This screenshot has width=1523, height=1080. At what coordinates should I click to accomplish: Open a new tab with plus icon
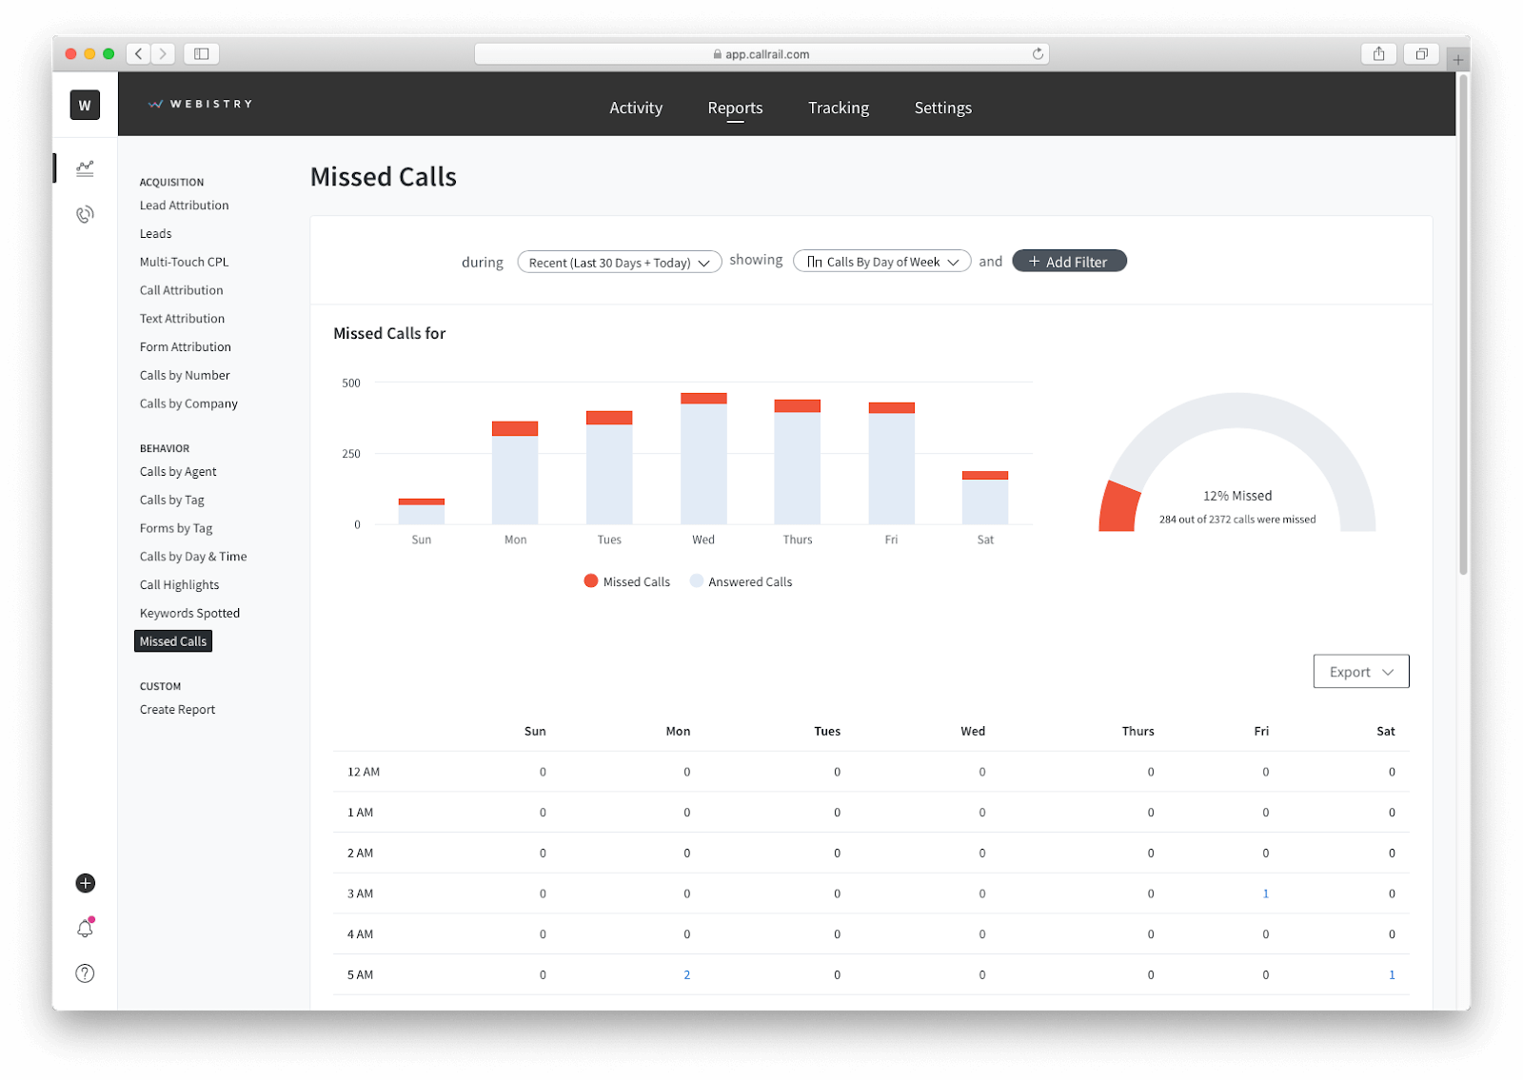pyautogui.click(x=1457, y=60)
